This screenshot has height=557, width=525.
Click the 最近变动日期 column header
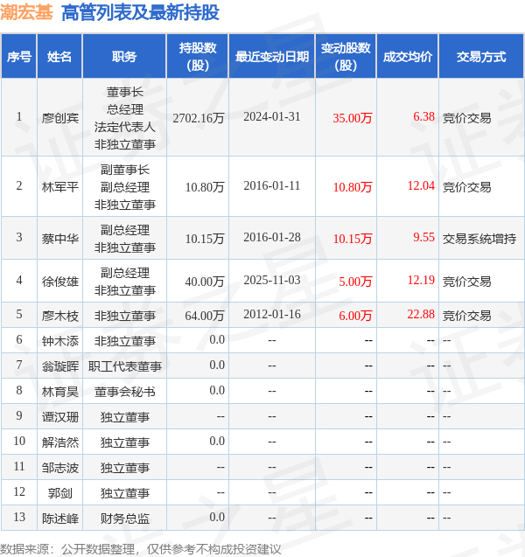tap(272, 57)
